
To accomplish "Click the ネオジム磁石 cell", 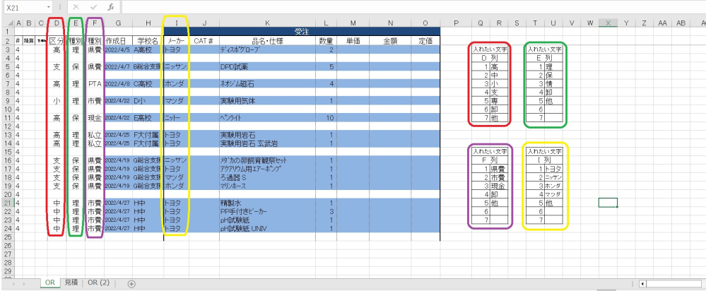I will 267,83.
